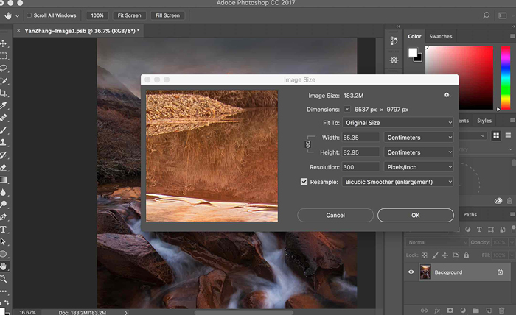Select the Type tool

[x=4, y=229]
